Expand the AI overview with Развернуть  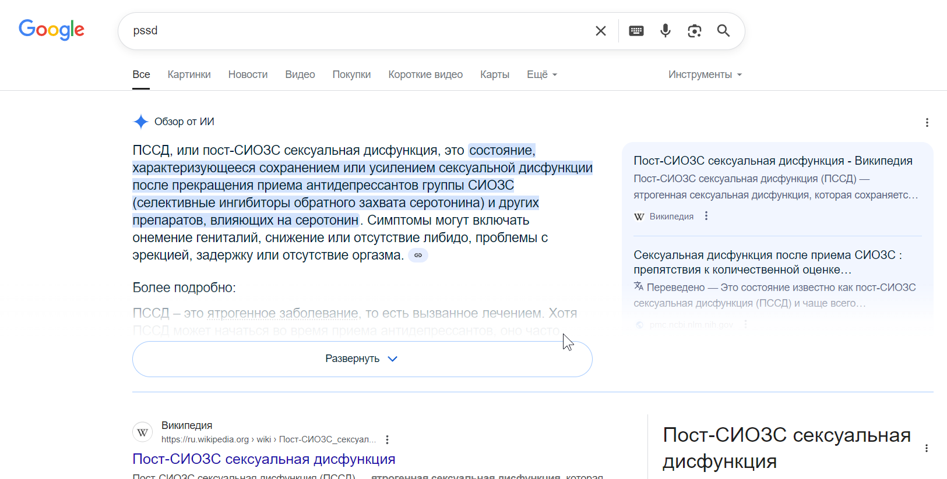click(362, 359)
